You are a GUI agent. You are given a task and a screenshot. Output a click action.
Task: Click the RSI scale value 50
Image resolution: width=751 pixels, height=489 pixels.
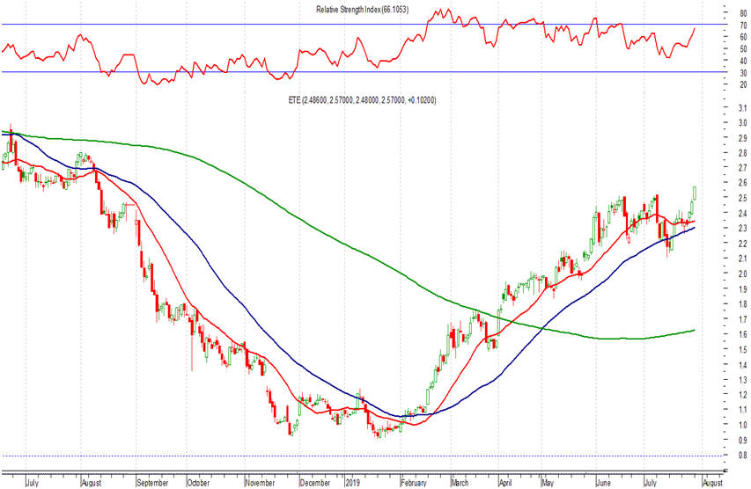743,48
